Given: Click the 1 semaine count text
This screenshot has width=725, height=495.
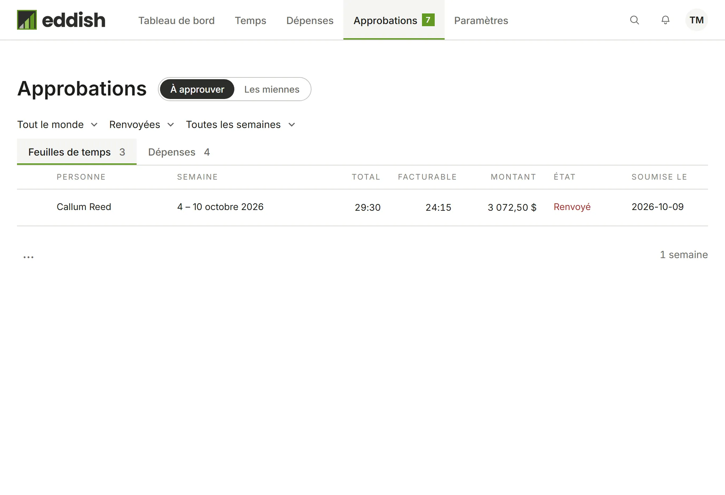Looking at the screenshot, I should (x=684, y=255).
